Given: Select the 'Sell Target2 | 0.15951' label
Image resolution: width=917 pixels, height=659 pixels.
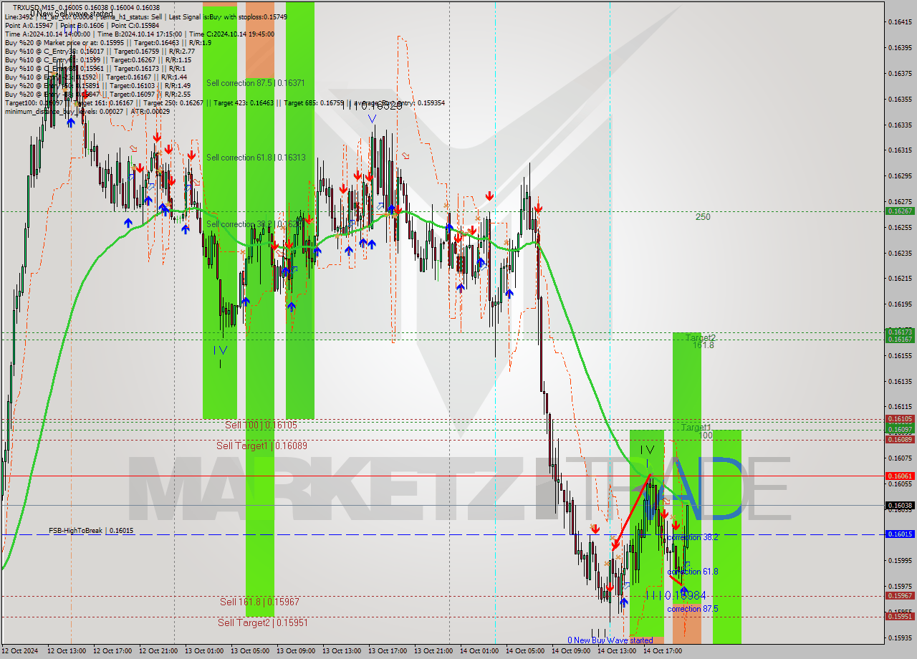Looking at the screenshot, I should (263, 623).
